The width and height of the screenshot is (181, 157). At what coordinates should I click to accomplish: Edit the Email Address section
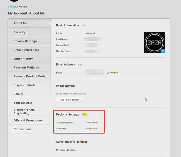coord(80,65)
